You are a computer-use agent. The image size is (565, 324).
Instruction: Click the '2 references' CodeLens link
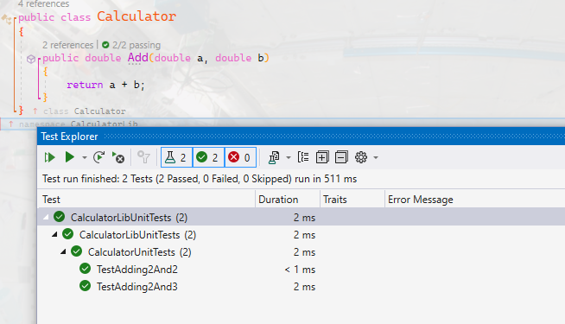click(x=67, y=45)
